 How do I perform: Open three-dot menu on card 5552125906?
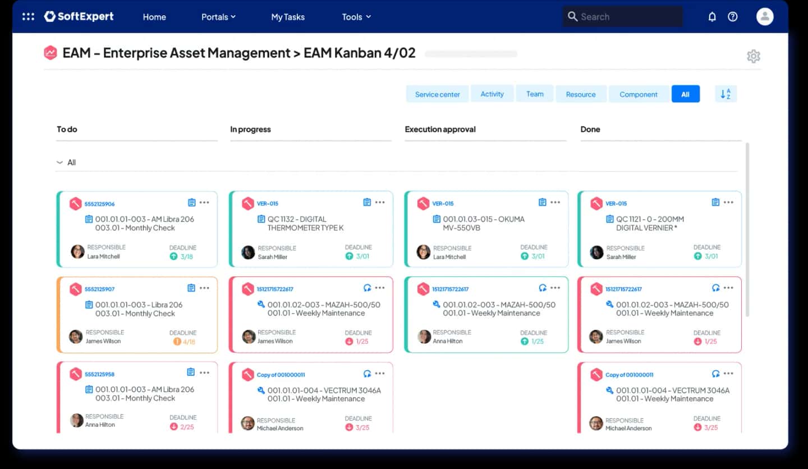click(x=204, y=202)
